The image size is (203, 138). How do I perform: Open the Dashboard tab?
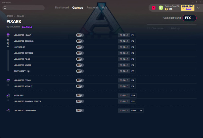tap(62, 7)
